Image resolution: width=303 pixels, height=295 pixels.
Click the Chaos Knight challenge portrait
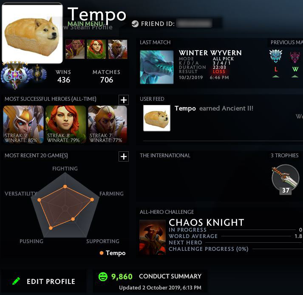point(153,237)
